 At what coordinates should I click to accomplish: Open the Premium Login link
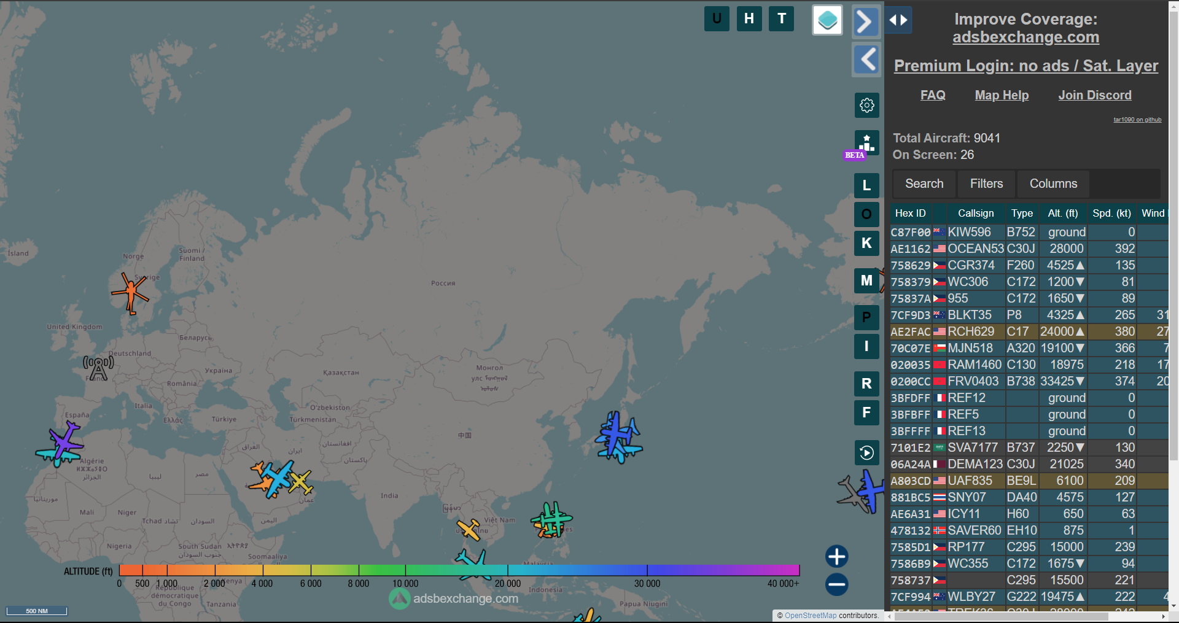click(x=1026, y=66)
